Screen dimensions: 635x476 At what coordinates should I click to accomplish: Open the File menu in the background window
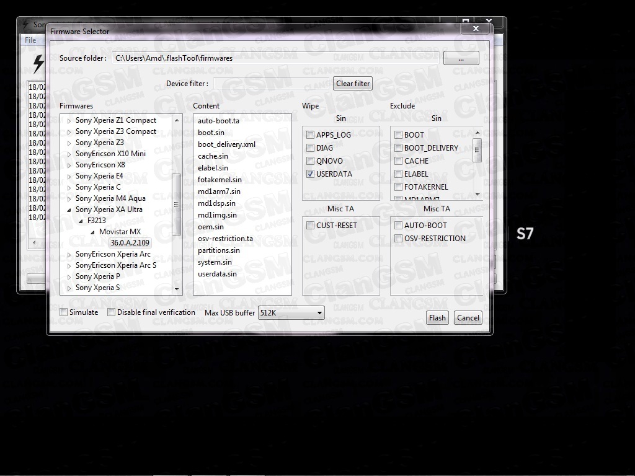[30, 40]
